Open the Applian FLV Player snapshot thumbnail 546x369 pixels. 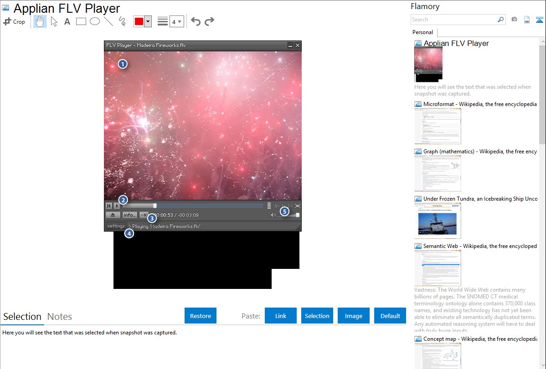point(428,65)
